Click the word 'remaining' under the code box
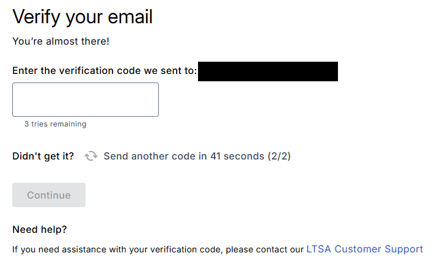This screenshot has width=440, height=275. (68, 124)
